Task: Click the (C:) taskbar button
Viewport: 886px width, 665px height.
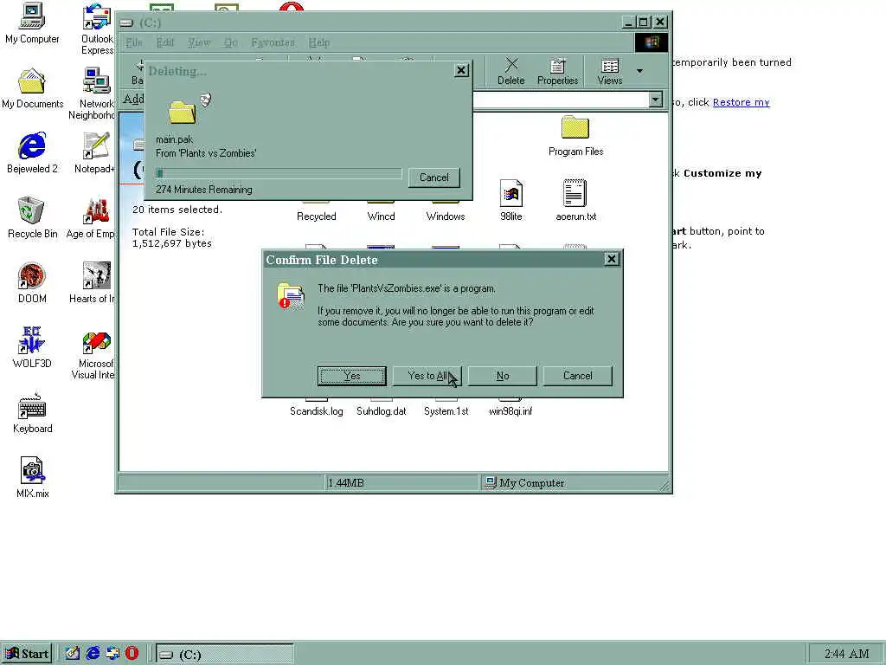Action: [x=224, y=655]
